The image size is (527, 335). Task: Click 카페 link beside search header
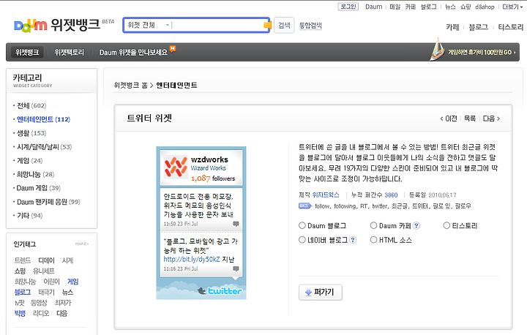tap(452, 27)
